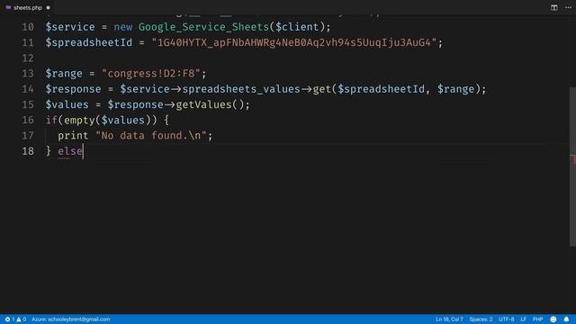Change indentation via Spaces: 2

tap(481, 319)
